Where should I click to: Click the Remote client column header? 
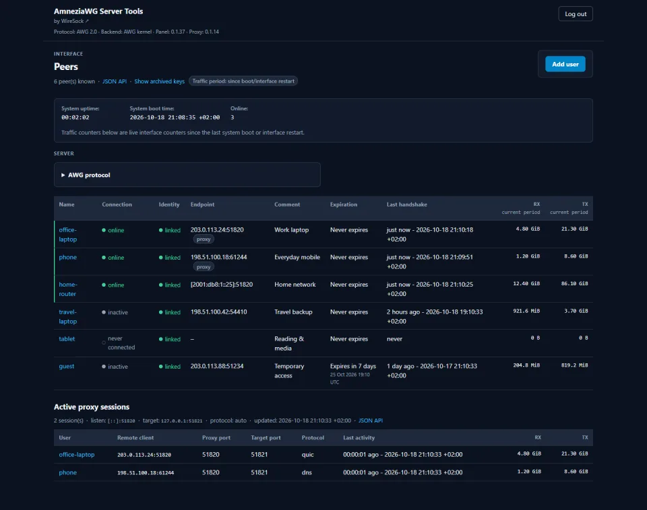(x=135, y=437)
